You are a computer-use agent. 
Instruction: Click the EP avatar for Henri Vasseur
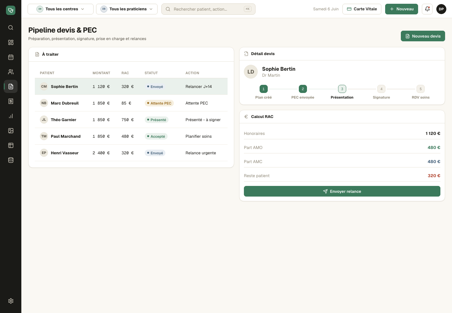tap(44, 153)
